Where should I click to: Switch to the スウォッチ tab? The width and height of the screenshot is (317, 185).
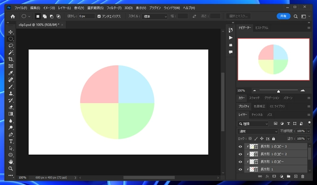pyautogui.click(x=254, y=98)
